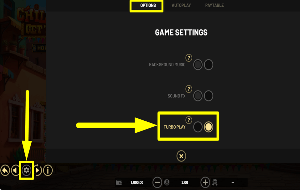Turn Turbo Play off

click(198, 127)
